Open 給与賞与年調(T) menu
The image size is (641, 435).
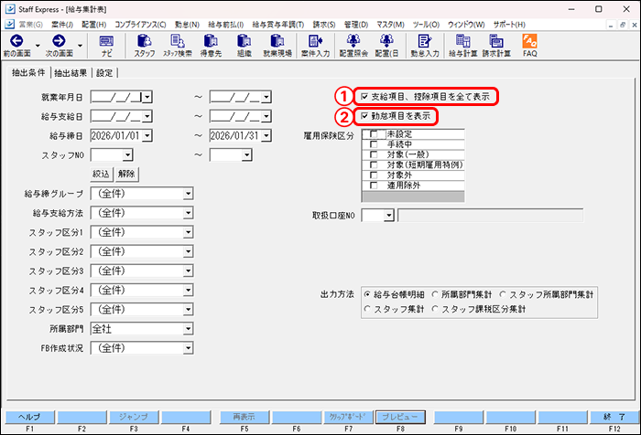pos(278,25)
